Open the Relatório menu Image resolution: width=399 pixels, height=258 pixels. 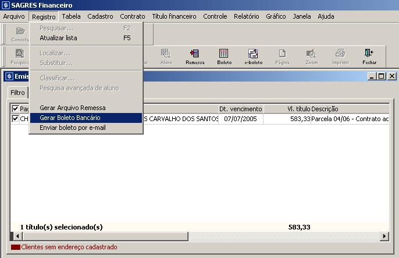tap(246, 16)
